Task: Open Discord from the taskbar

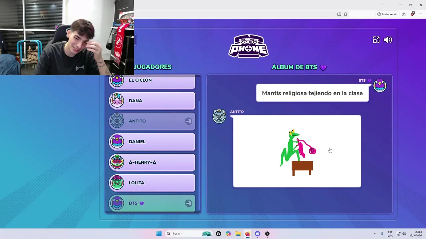Action: [x=257, y=234]
